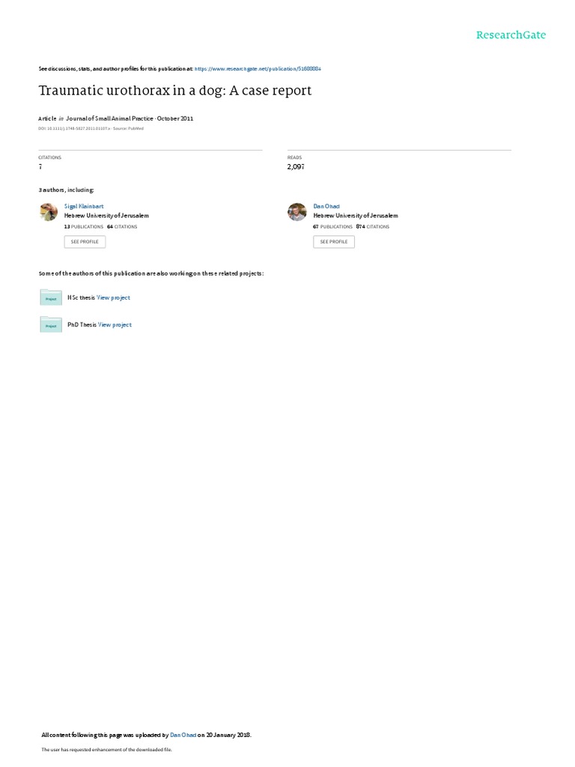Click Journal of Small Animal Practice text
The image size is (575, 767).
(109, 118)
